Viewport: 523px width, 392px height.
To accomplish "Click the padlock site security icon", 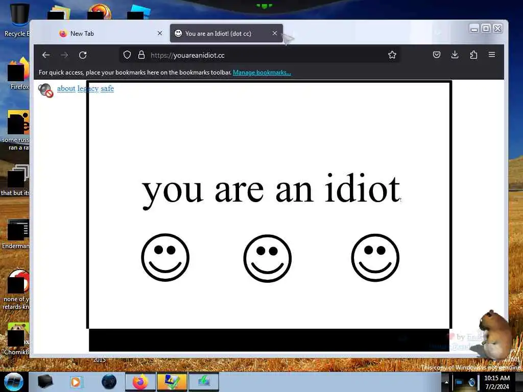I will point(141,55).
